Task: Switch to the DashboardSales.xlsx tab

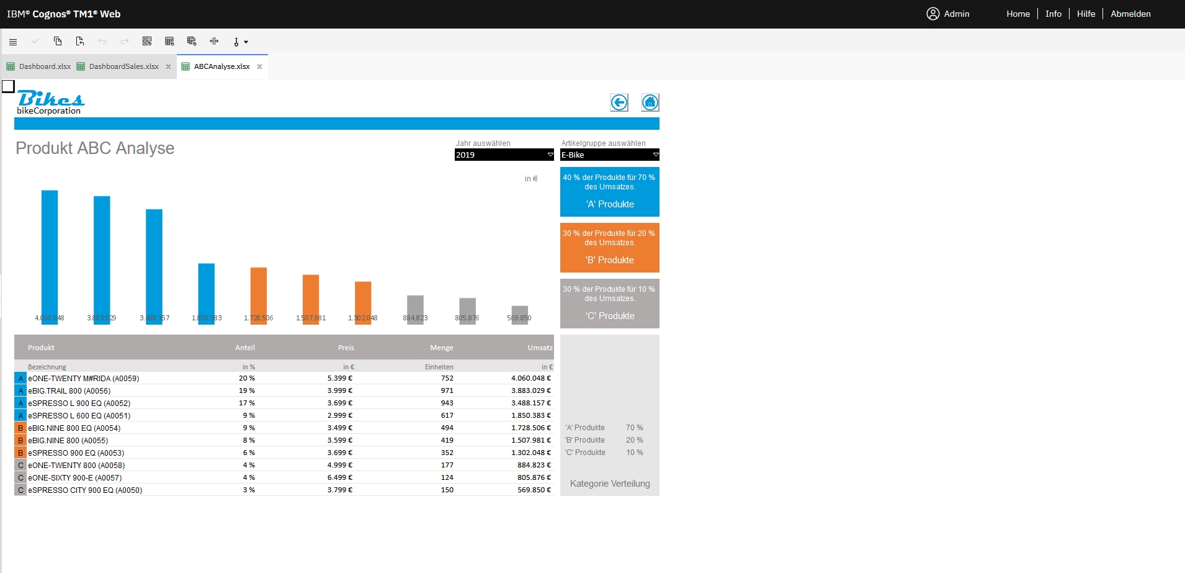Action: pos(123,66)
